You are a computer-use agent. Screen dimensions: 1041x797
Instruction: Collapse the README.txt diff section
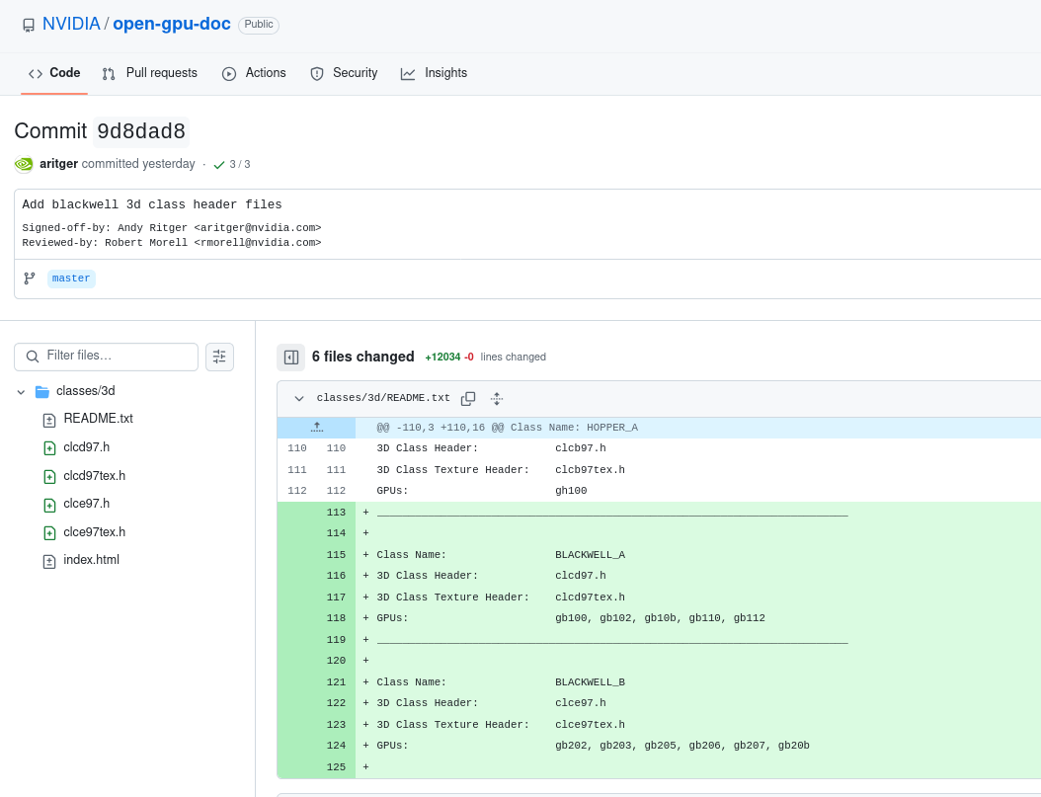point(298,398)
